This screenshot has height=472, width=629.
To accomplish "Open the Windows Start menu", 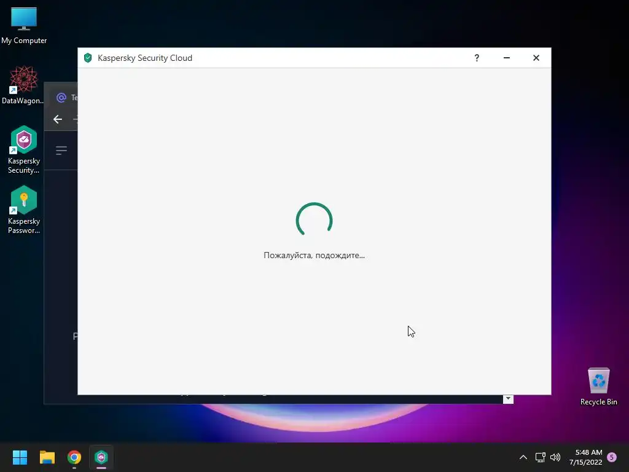I will pos(20,457).
